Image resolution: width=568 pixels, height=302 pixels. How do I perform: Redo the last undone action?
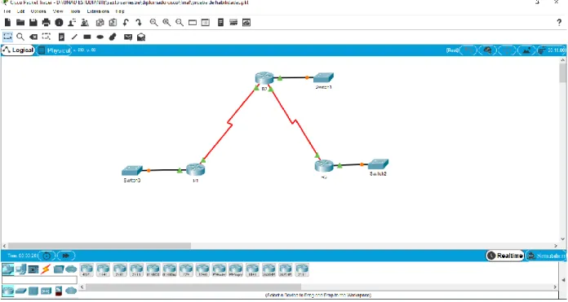click(139, 23)
